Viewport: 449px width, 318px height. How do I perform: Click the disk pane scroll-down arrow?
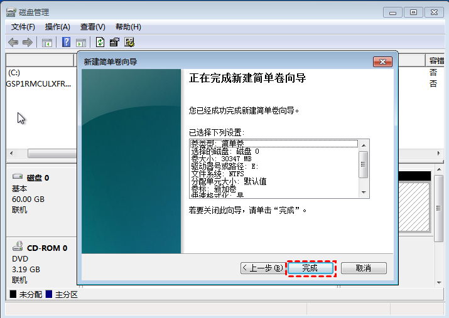439,283
